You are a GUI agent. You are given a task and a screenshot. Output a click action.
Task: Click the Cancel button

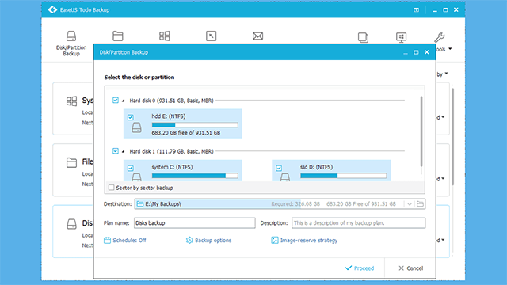coord(410,268)
